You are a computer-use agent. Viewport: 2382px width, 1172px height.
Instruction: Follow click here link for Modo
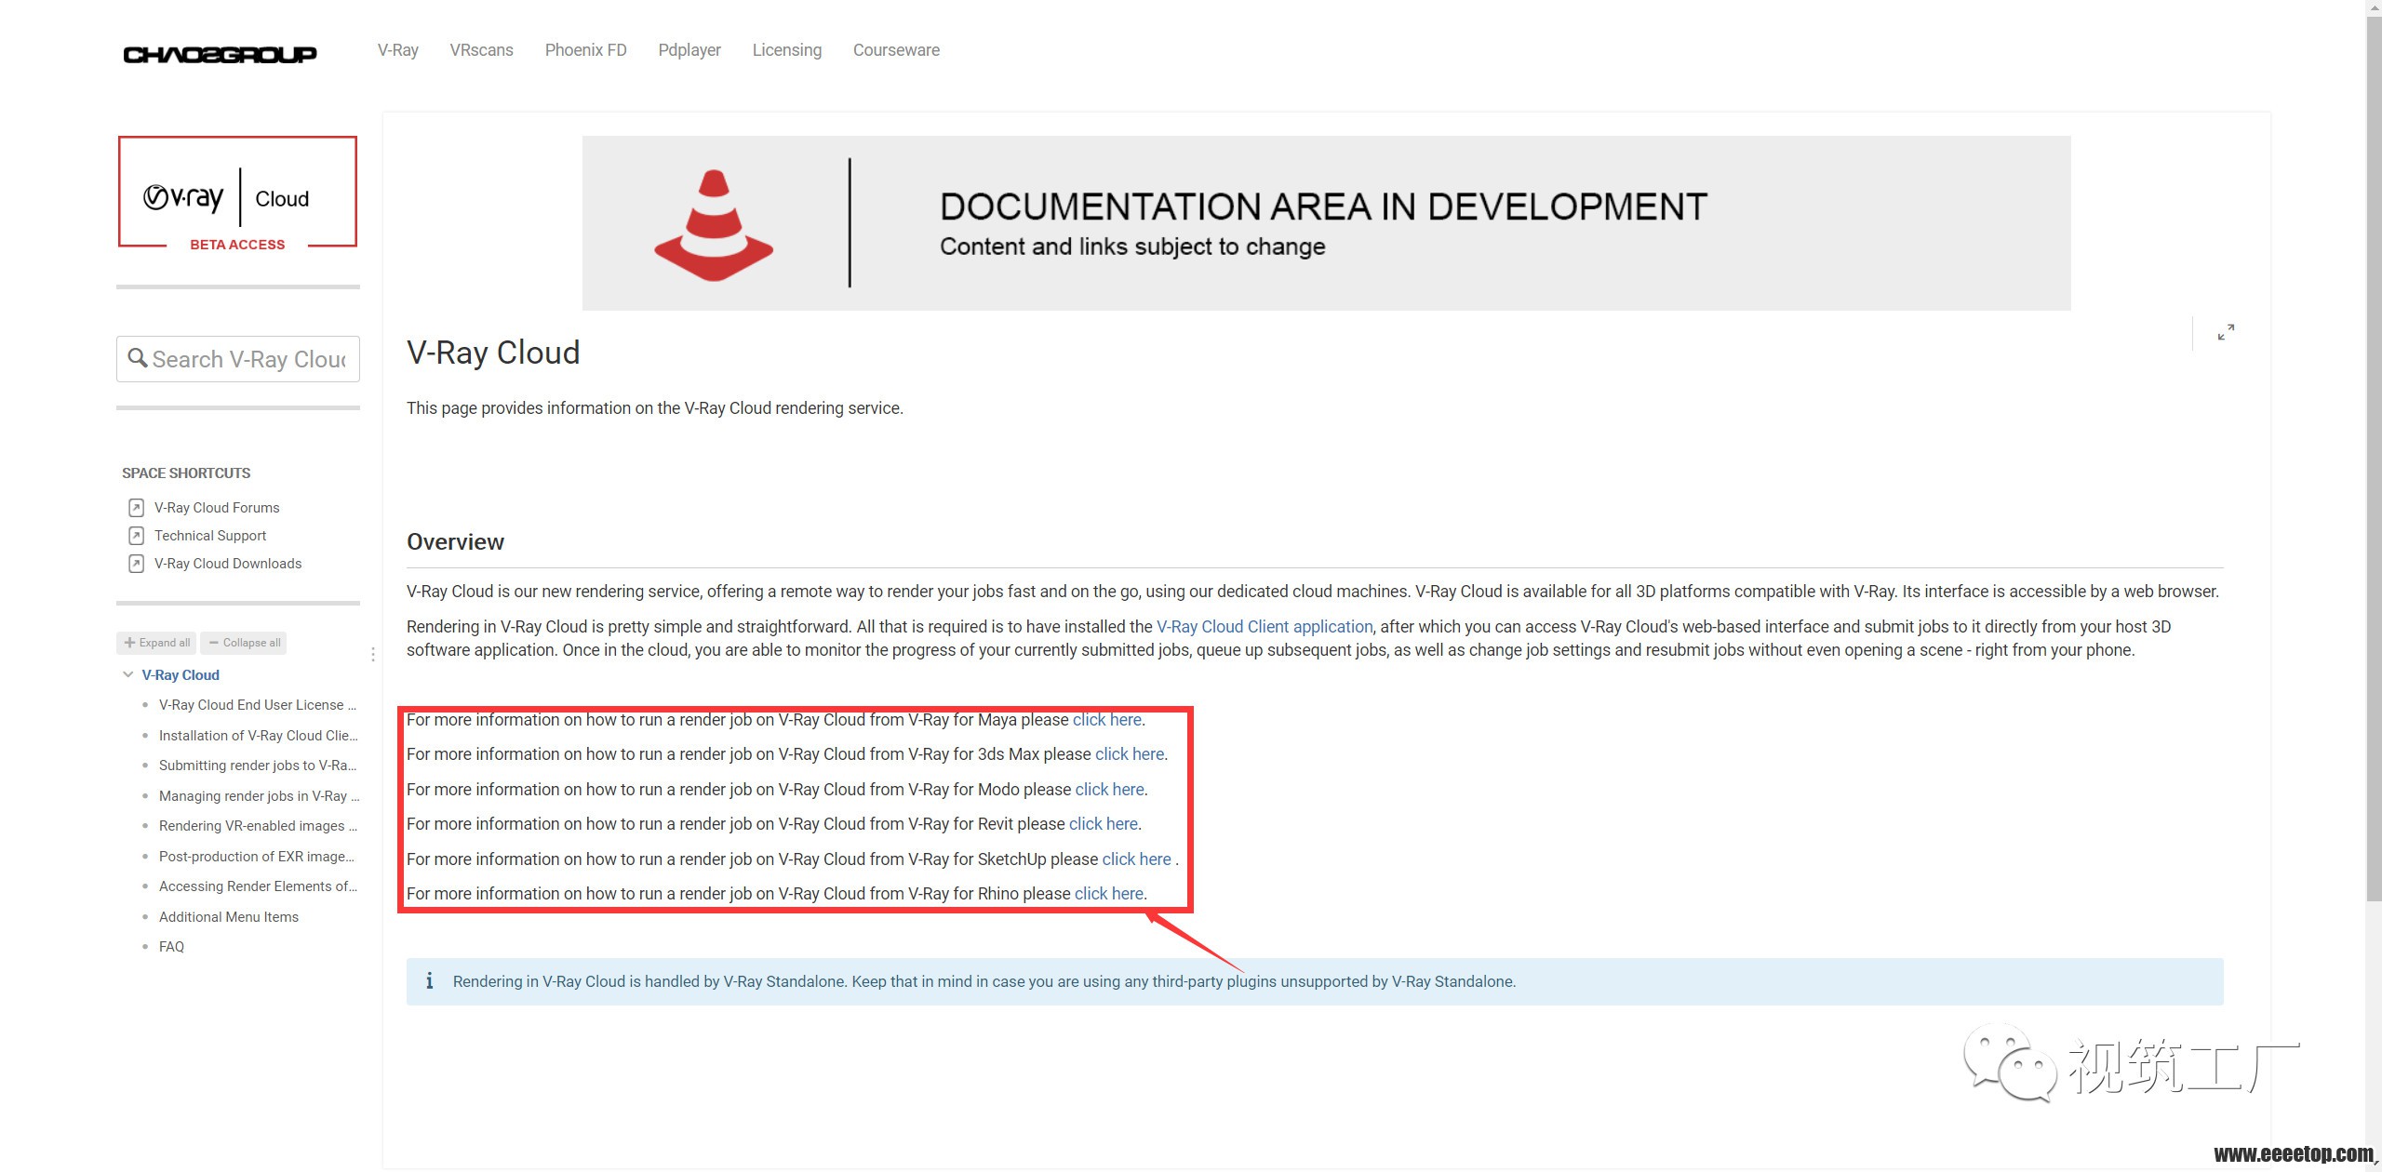tap(1110, 790)
